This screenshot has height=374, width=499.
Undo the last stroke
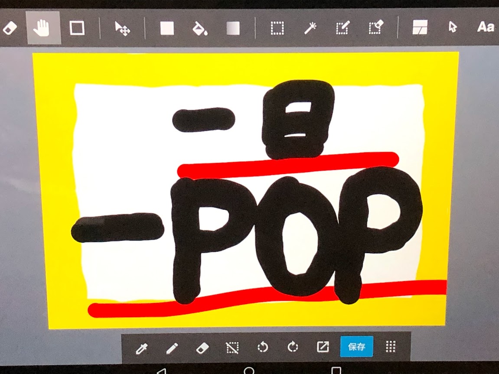pos(263,347)
